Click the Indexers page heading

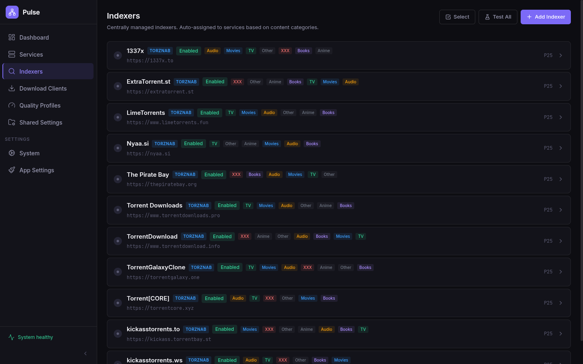click(123, 16)
